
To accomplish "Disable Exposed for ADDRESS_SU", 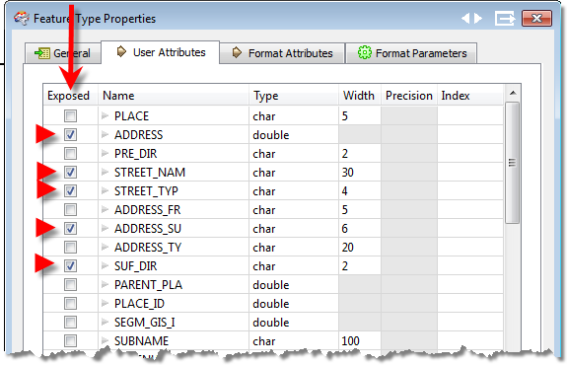I will click(71, 229).
